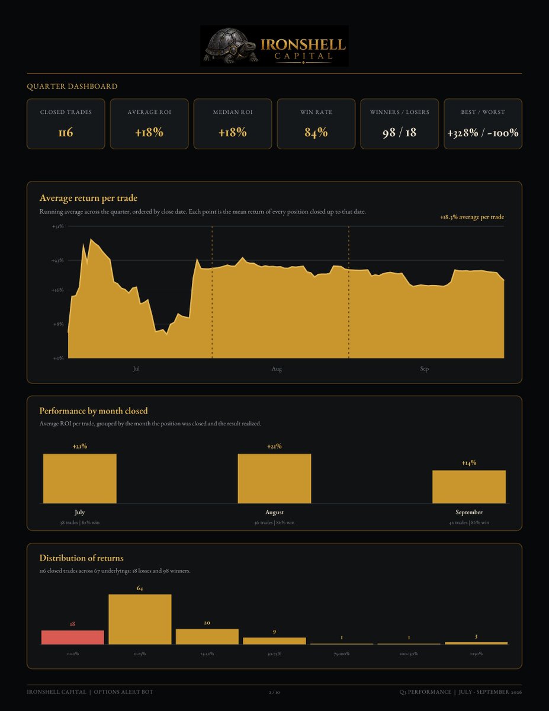This screenshot has width=549, height=711.
Task: Click the '+8%' y-axis label
Action: pyautogui.click(x=59, y=324)
